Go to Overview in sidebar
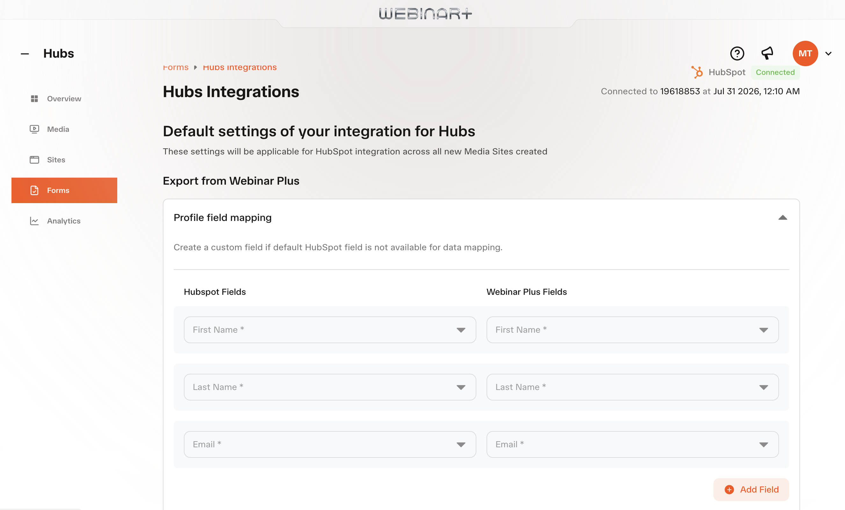Screen dimensions: 845x510 click(64, 99)
